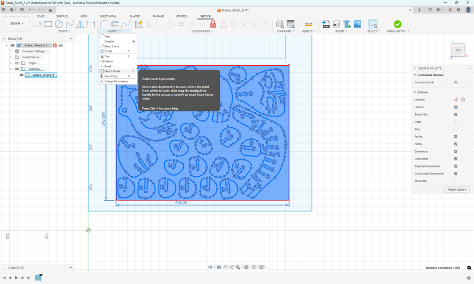474x284 pixels.
Task: Click the TOP face on the ViewCube
Action: 458,50
